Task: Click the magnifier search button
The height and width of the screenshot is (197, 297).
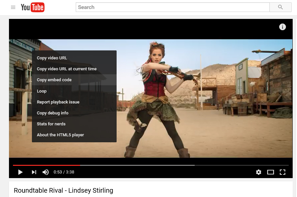Action: [x=280, y=7]
